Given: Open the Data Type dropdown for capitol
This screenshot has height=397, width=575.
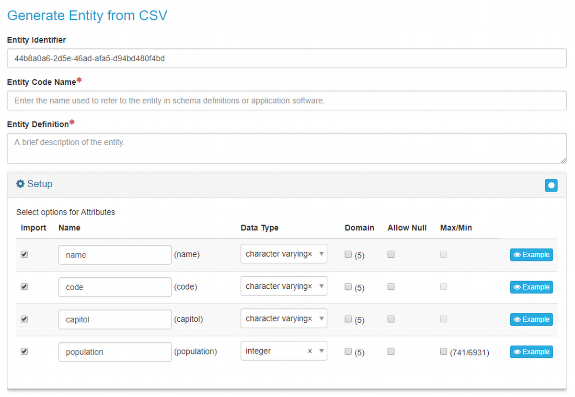Looking at the screenshot, I should tap(284, 318).
